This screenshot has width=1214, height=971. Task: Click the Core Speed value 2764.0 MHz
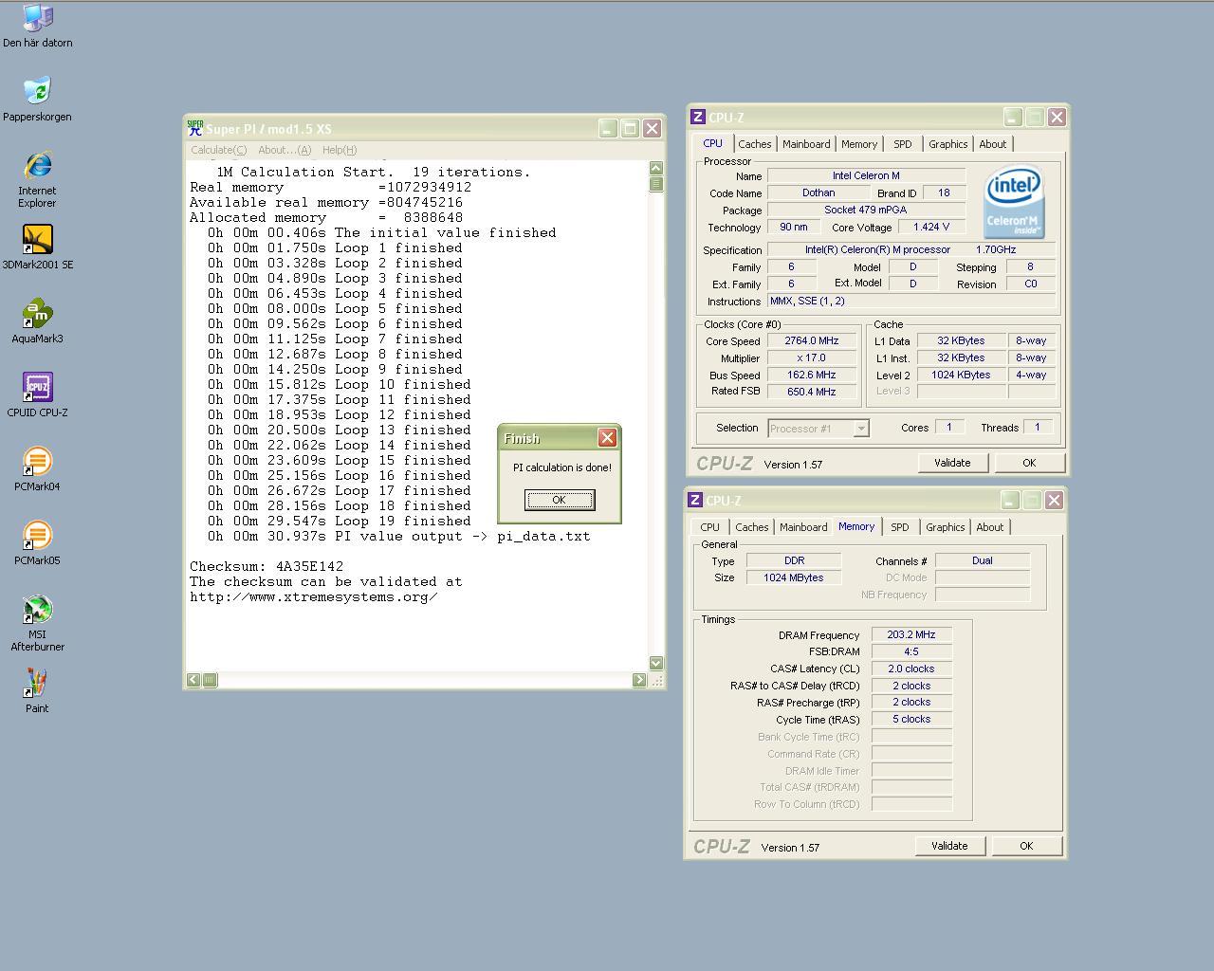(812, 341)
